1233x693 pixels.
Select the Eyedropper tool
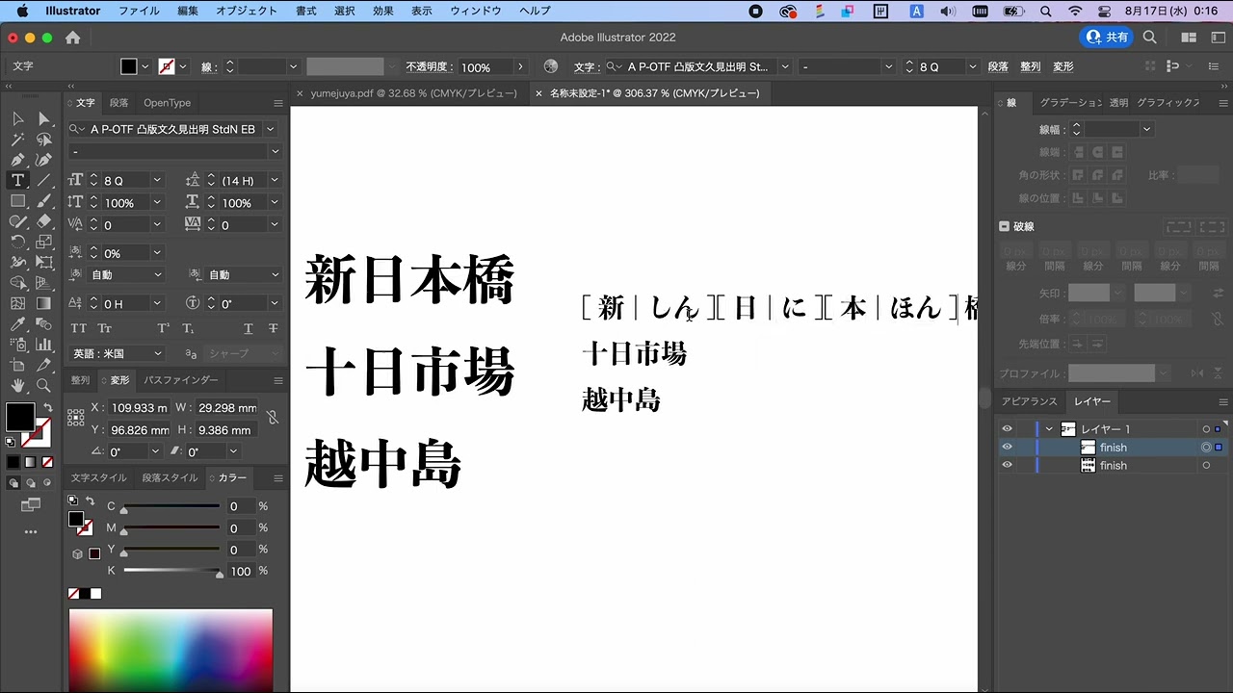17,324
